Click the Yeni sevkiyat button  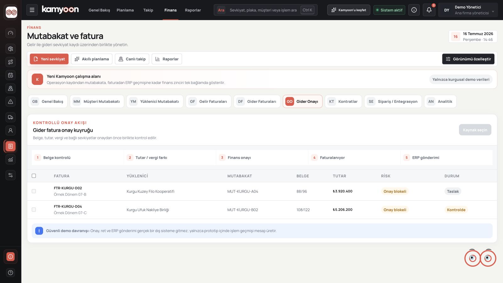(x=49, y=59)
